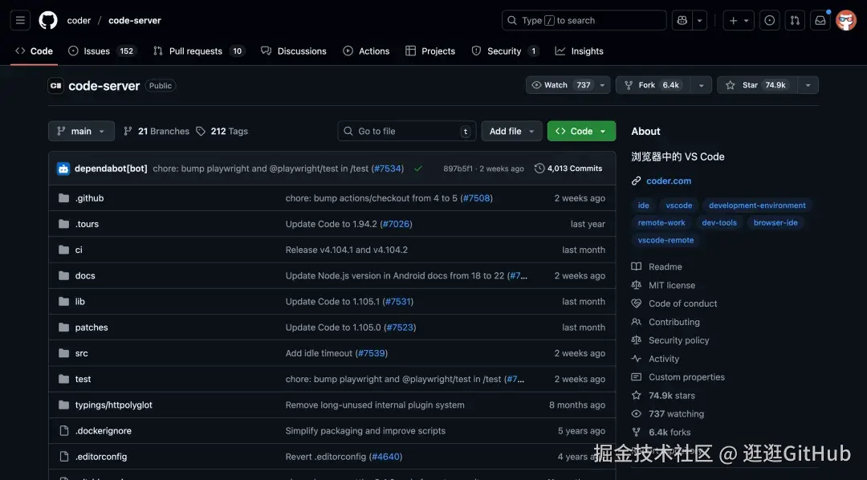View the MIT license
Image resolution: width=867 pixels, height=480 pixels.
tap(664, 285)
